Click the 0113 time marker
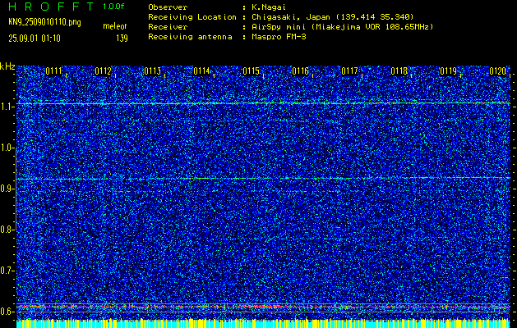 [153, 71]
